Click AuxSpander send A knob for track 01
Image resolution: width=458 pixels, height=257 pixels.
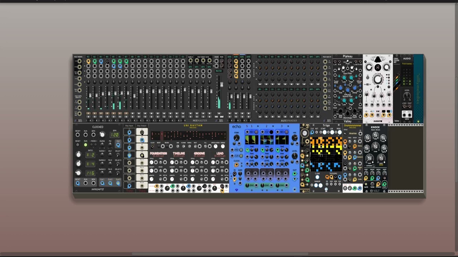pyautogui.click(x=260, y=62)
